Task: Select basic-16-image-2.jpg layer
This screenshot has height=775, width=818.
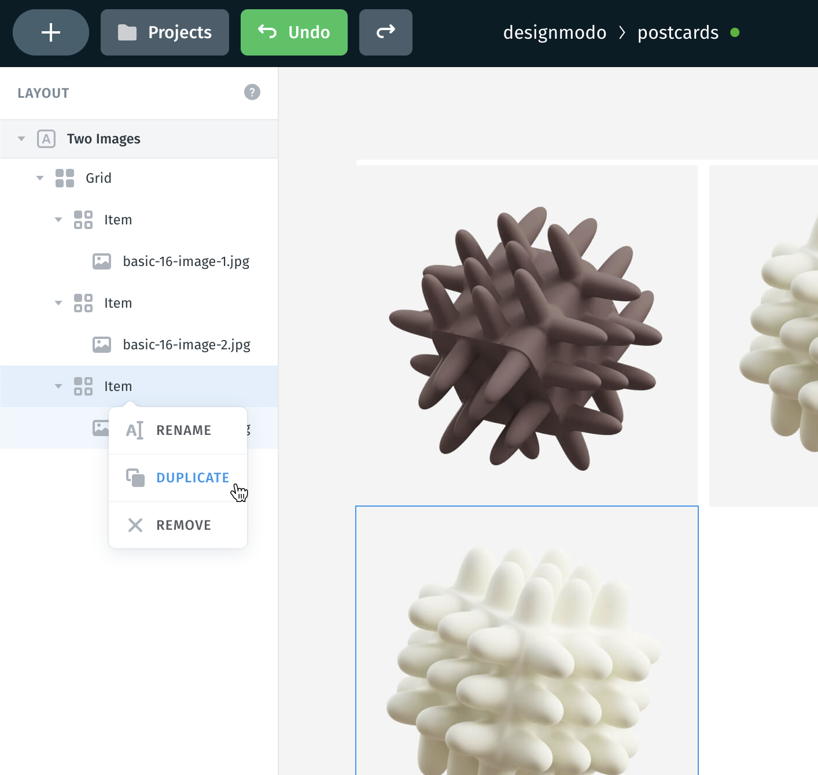Action: point(187,345)
